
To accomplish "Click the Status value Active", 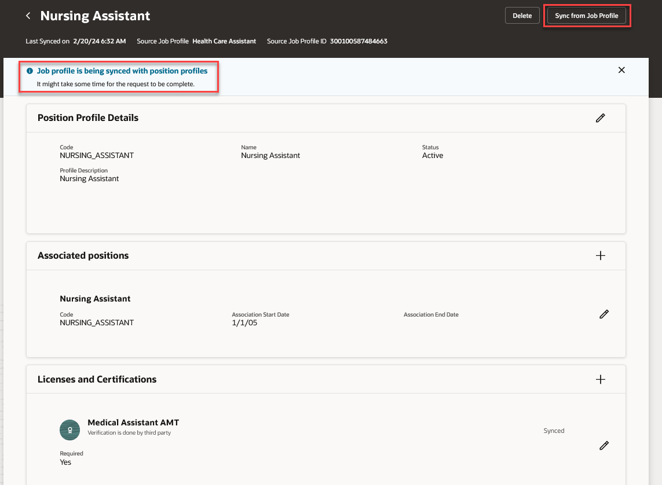I will [433, 155].
